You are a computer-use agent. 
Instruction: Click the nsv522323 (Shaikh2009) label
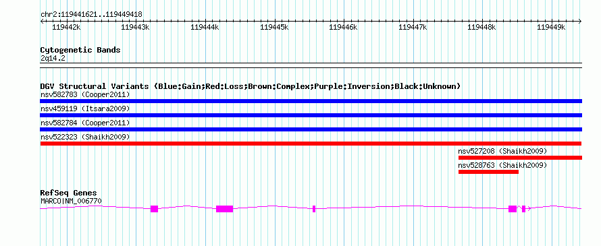[x=85, y=137]
